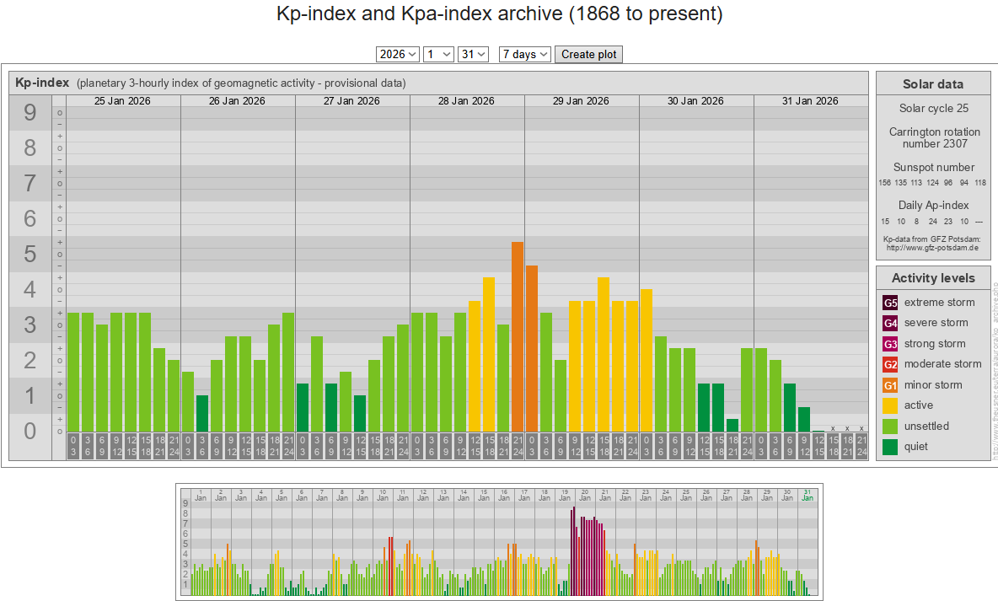
Task: Click the tallest orange Kp bar on 28 Jan
Action: coord(518,337)
